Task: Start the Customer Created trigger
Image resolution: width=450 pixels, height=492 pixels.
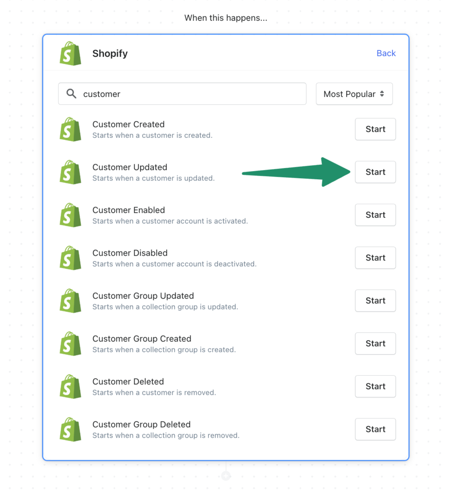Action: coord(375,129)
